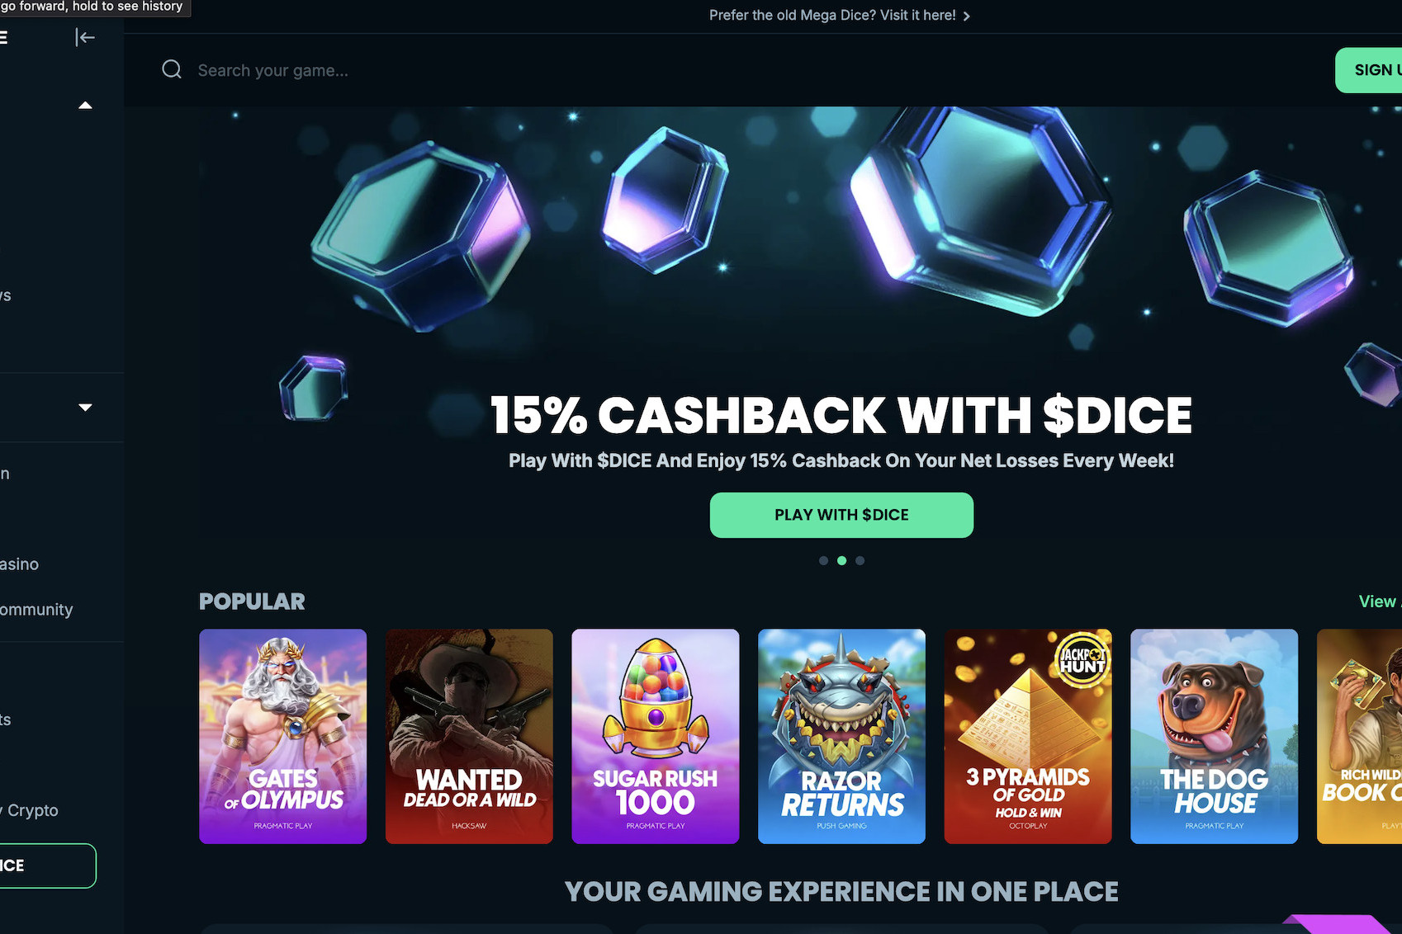Open View All for popular games
This screenshot has width=1402, height=934.
[1380, 601]
